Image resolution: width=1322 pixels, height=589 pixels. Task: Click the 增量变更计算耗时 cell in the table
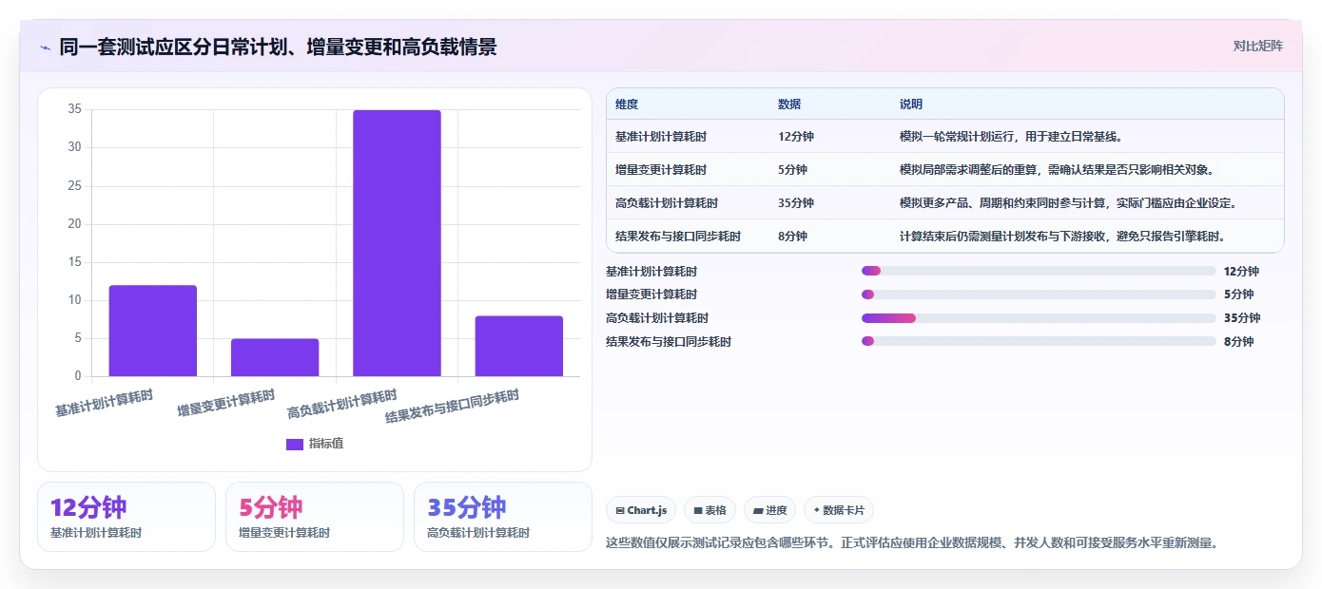(x=661, y=170)
